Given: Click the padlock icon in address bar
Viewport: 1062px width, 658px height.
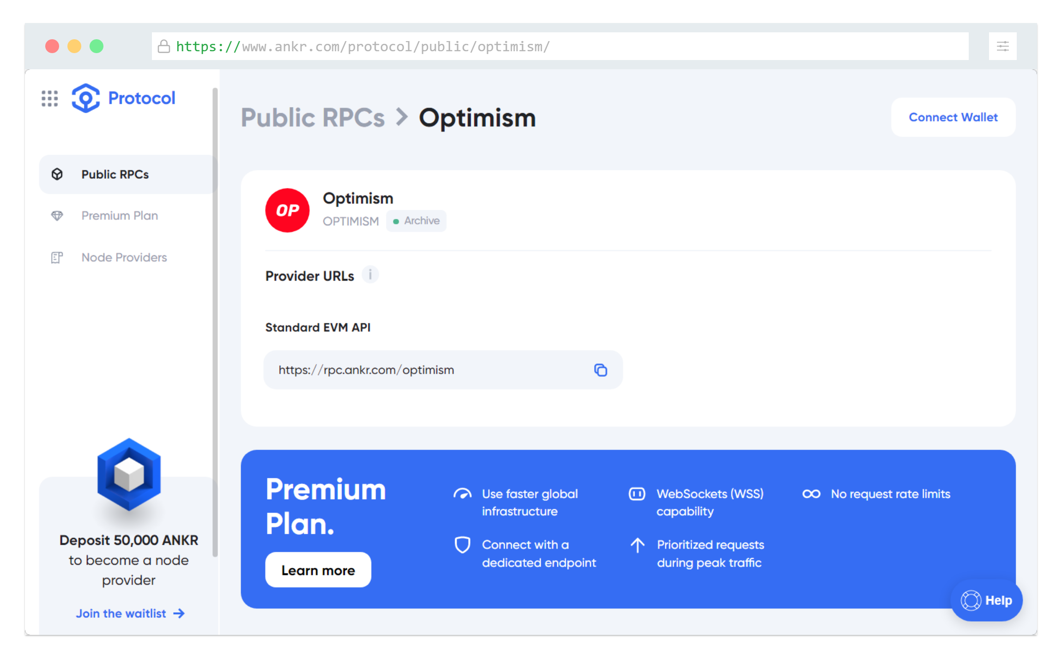Looking at the screenshot, I should click(163, 46).
